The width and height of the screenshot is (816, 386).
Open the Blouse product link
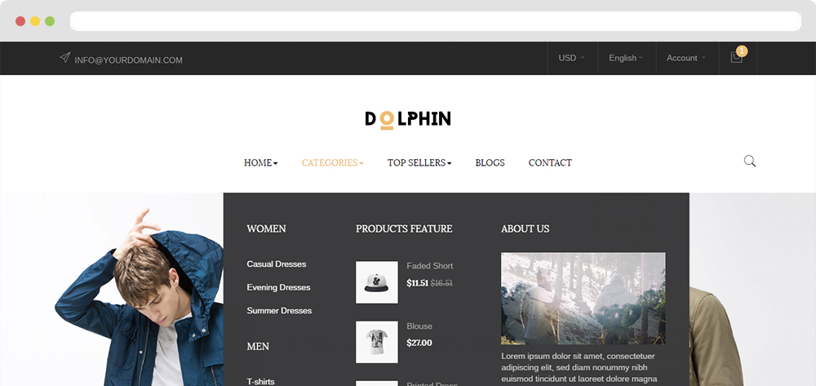419,326
